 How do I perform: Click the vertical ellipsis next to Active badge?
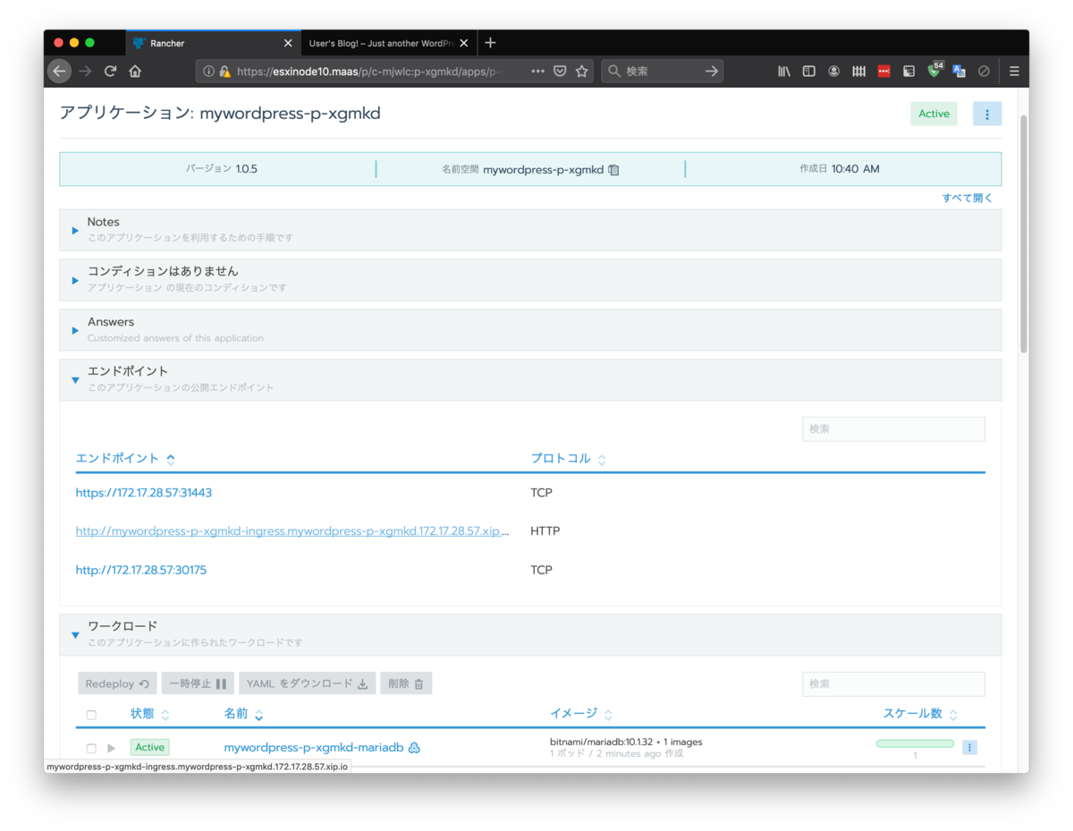(987, 114)
